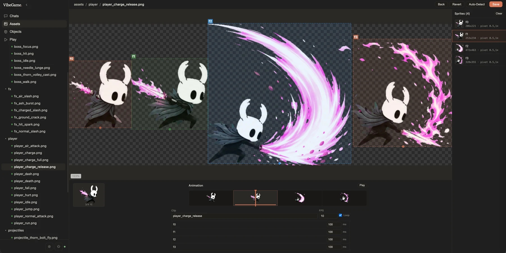Edit f2 duration in ms
The image size is (506, 253).
(x=334, y=240)
